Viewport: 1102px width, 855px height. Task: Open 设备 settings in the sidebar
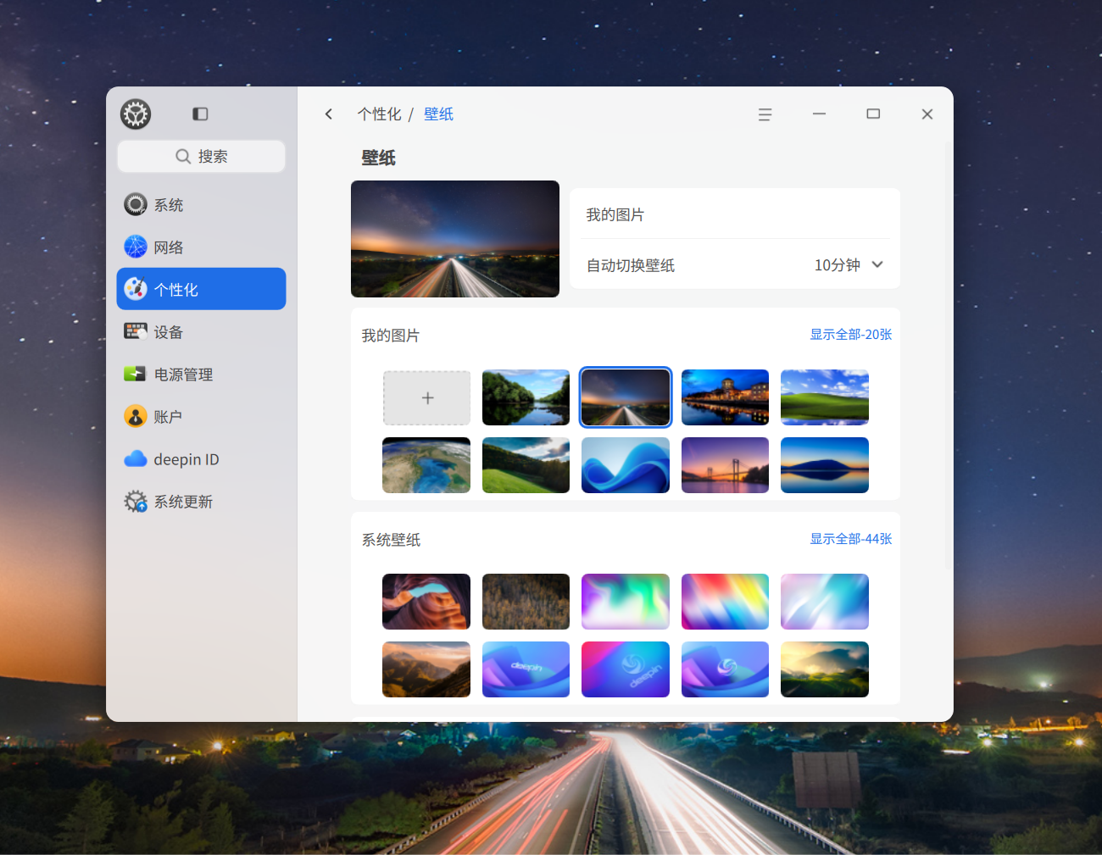[x=201, y=331]
